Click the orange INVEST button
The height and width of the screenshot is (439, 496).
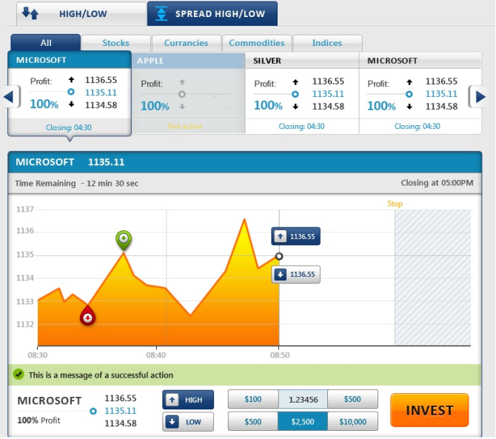click(x=429, y=410)
